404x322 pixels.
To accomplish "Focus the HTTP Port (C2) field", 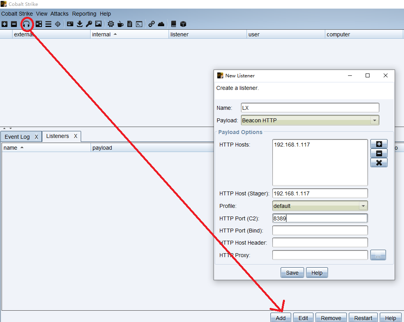I will [x=320, y=218].
